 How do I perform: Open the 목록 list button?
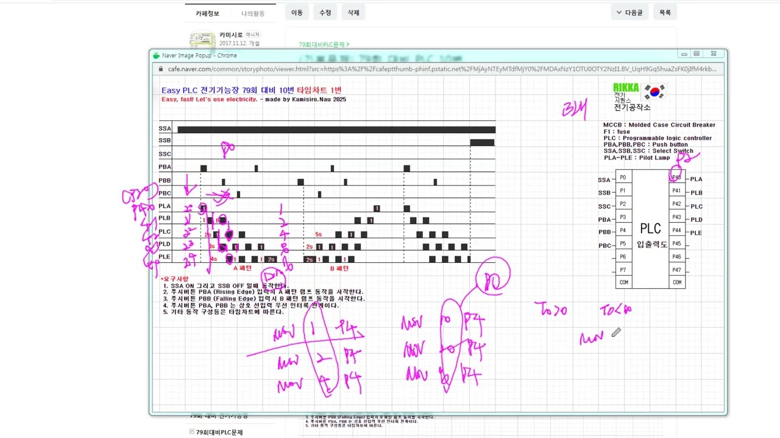click(665, 12)
